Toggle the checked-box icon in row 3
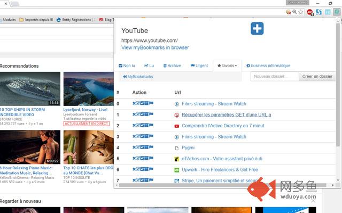The image size is (342, 213). point(142,137)
